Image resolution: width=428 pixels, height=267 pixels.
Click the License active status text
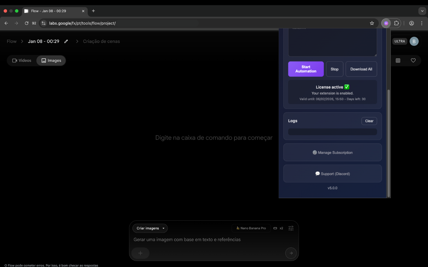click(333, 87)
